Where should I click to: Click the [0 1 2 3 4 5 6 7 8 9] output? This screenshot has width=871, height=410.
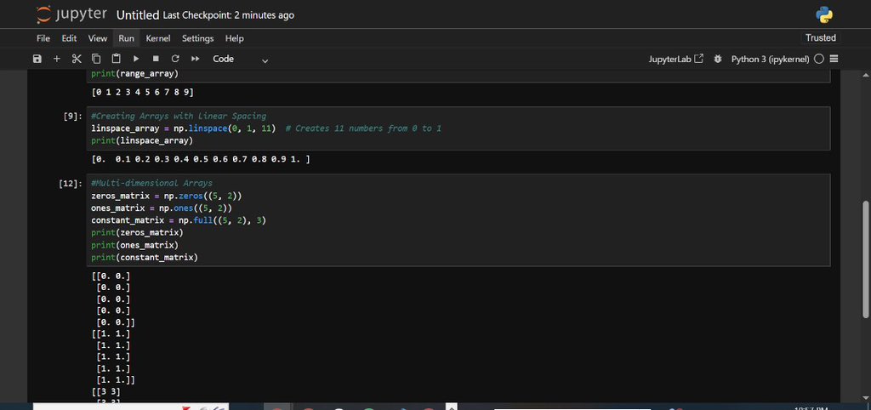point(142,92)
